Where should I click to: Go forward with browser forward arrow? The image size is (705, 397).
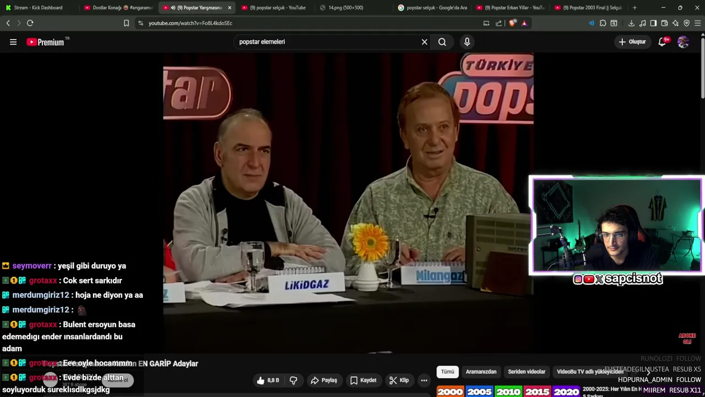pyautogui.click(x=18, y=23)
